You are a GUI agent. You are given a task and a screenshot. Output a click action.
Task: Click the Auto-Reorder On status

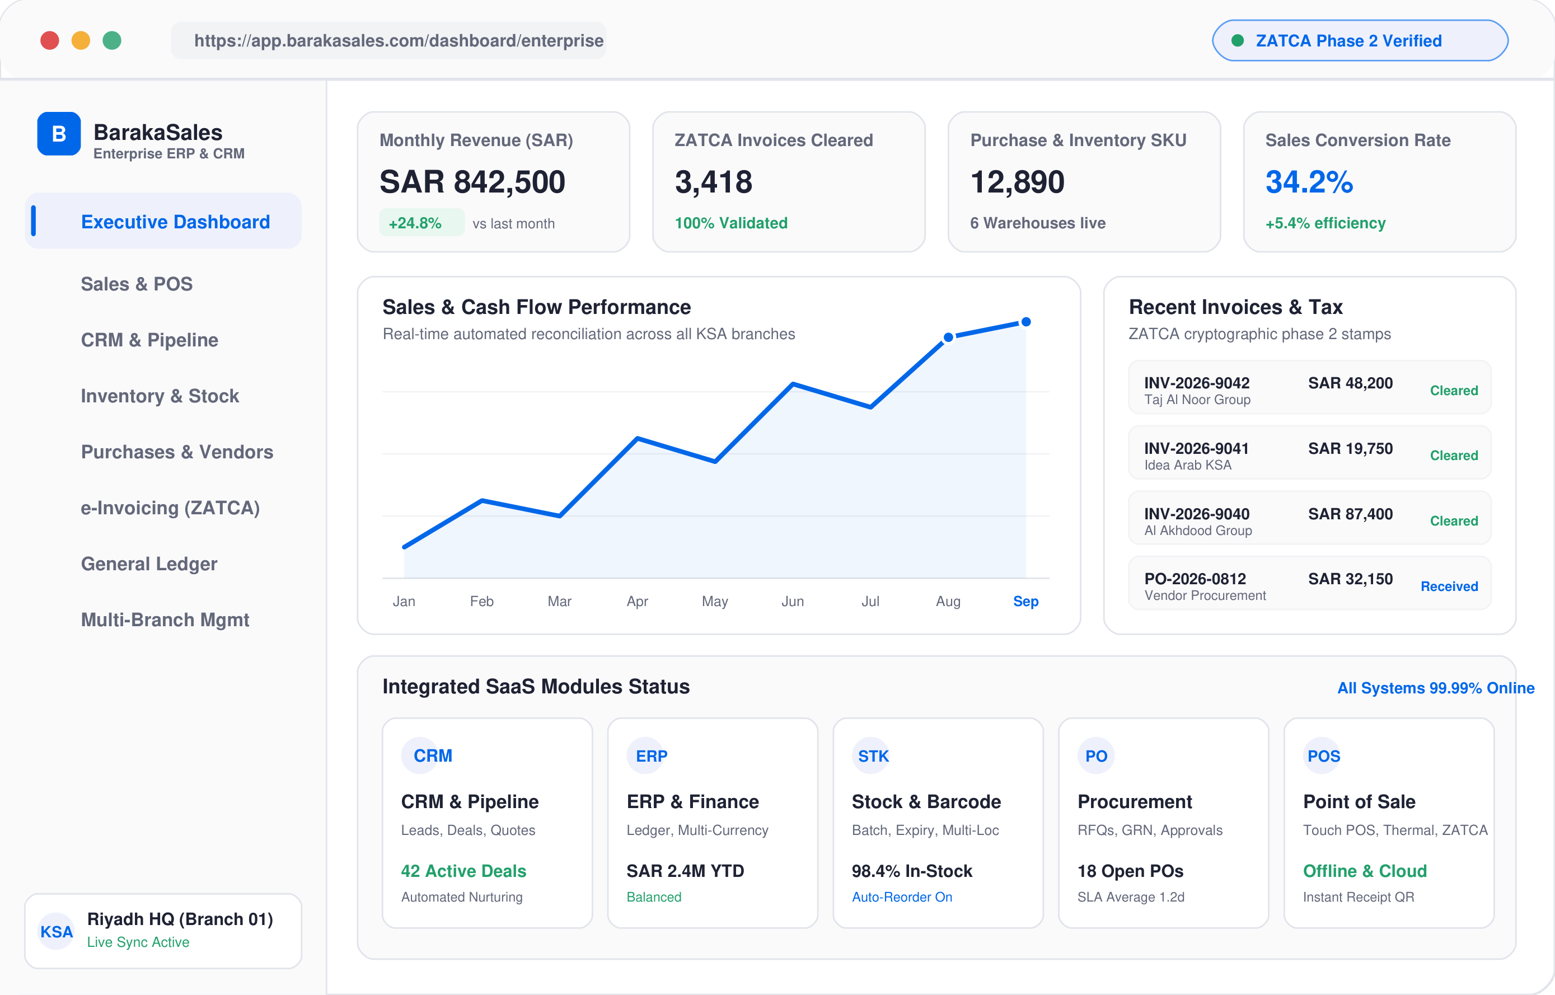pyautogui.click(x=902, y=897)
